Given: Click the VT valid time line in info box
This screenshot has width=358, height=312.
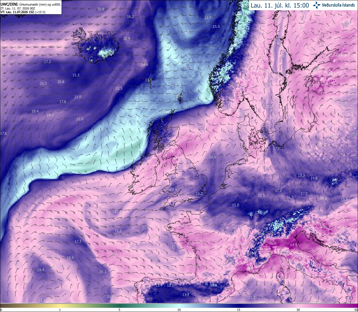Looking at the screenshot, I should pos(23,12).
